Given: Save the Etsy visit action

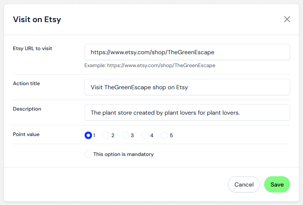Looking at the screenshot, I should pos(277,184).
